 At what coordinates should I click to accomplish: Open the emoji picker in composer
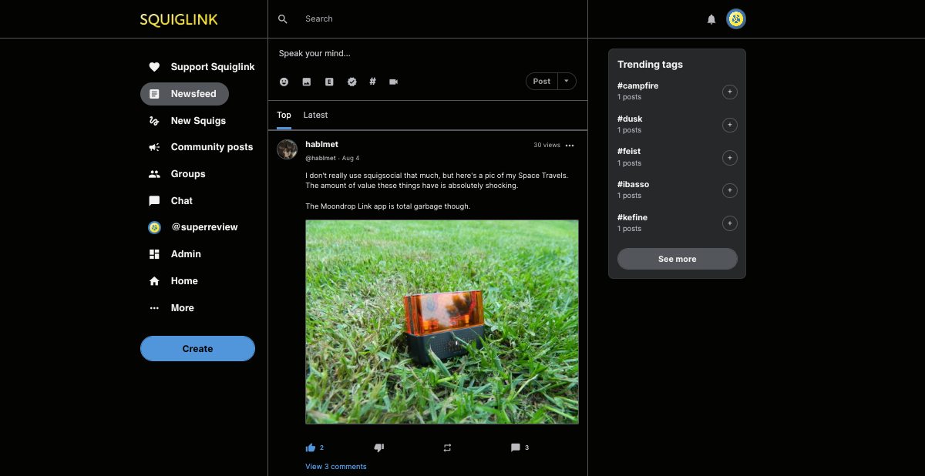pyautogui.click(x=284, y=82)
